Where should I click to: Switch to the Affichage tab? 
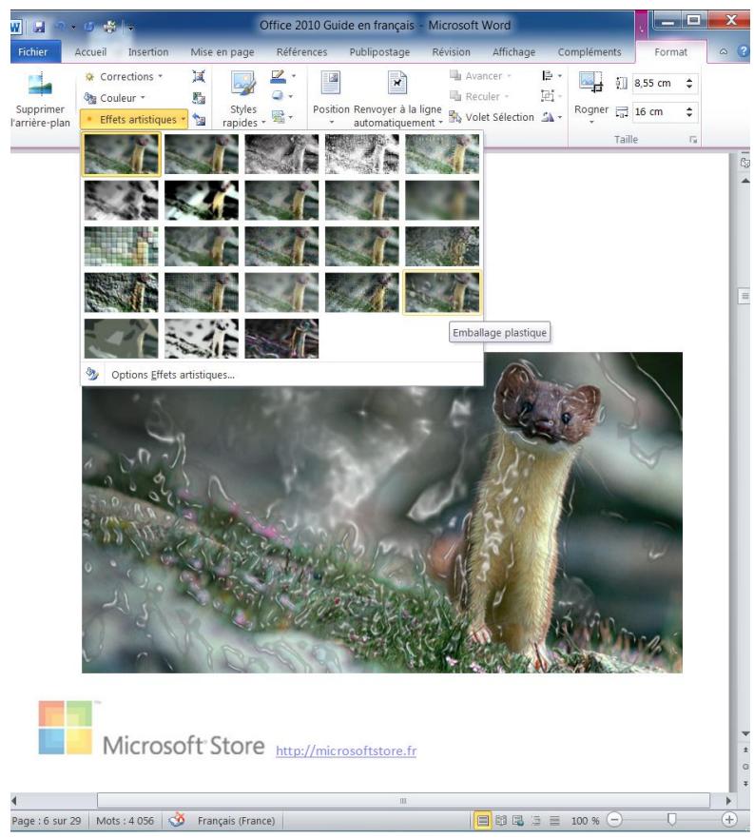pyautogui.click(x=514, y=52)
